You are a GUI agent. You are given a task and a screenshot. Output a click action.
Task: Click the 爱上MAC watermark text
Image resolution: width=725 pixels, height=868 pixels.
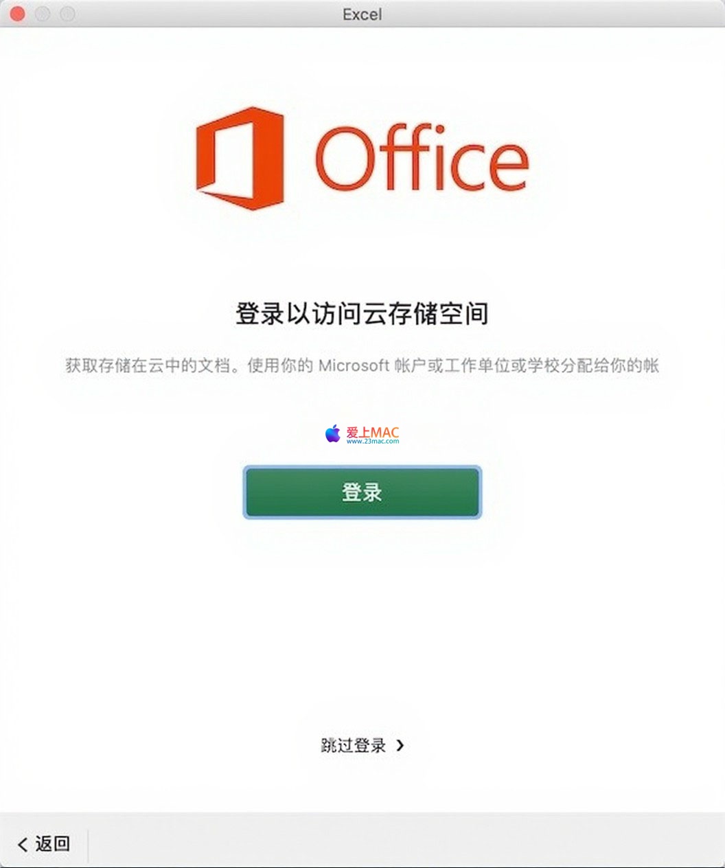click(x=373, y=432)
